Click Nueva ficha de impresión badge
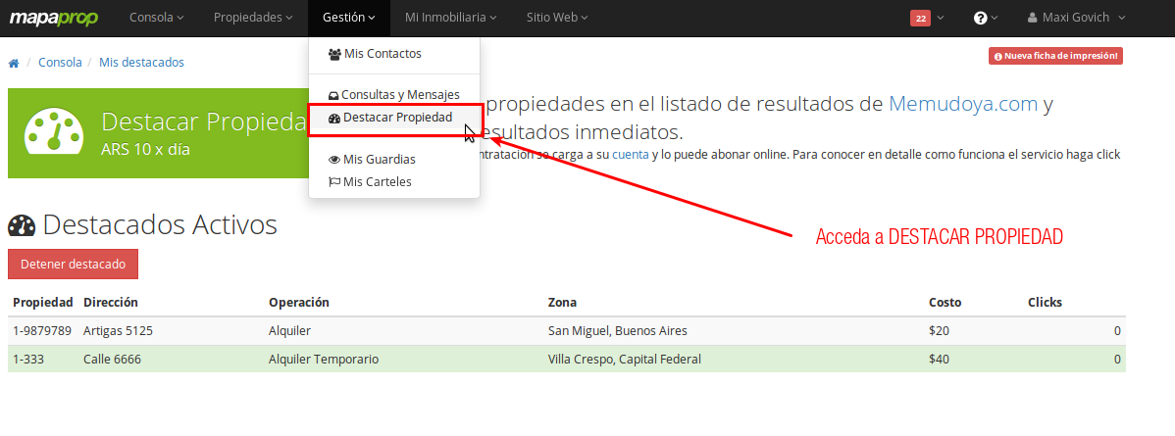 pyautogui.click(x=1055, y=56)
